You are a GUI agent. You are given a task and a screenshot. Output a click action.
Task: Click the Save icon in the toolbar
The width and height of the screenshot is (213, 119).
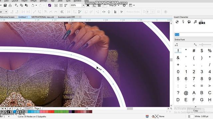(x=5, y=5)
